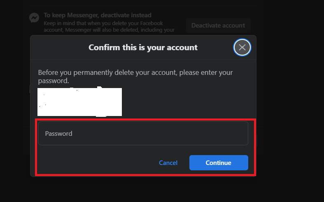Click the 'To keep Messenger, deactivate instead' heading
This screenshot has width=324, height=202.
[97, 15]
